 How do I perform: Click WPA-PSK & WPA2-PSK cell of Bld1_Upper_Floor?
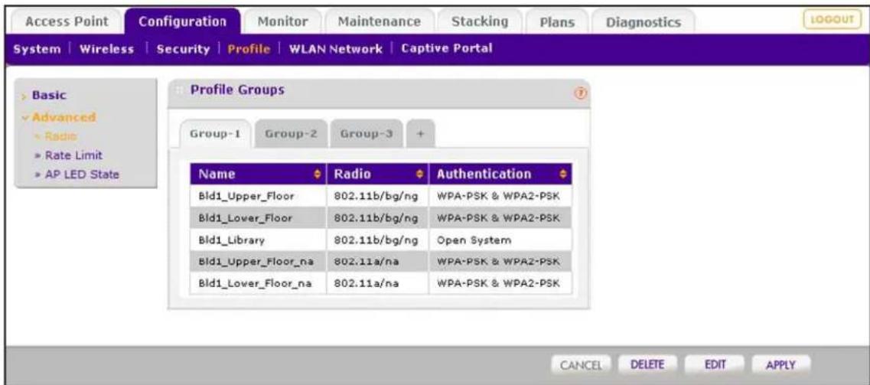tap(500, 196)
